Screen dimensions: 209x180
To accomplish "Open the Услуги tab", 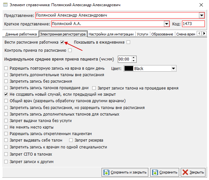I will pyautogui.click(x=142, y=34).
